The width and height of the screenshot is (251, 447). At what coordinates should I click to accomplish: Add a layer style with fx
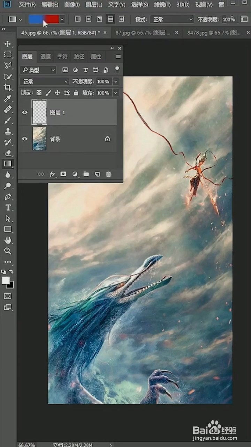[x=53, y=174]
